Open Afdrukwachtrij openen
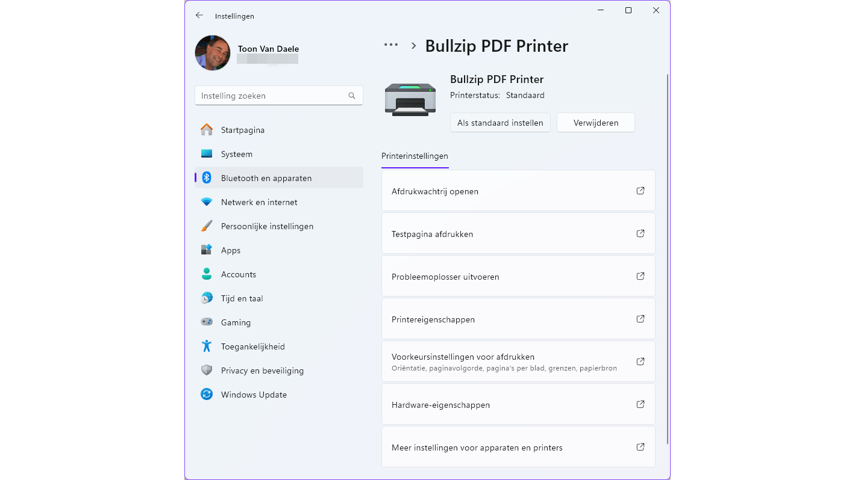The width and height of the screenshot is (855, 480). [x=518, y=191]
